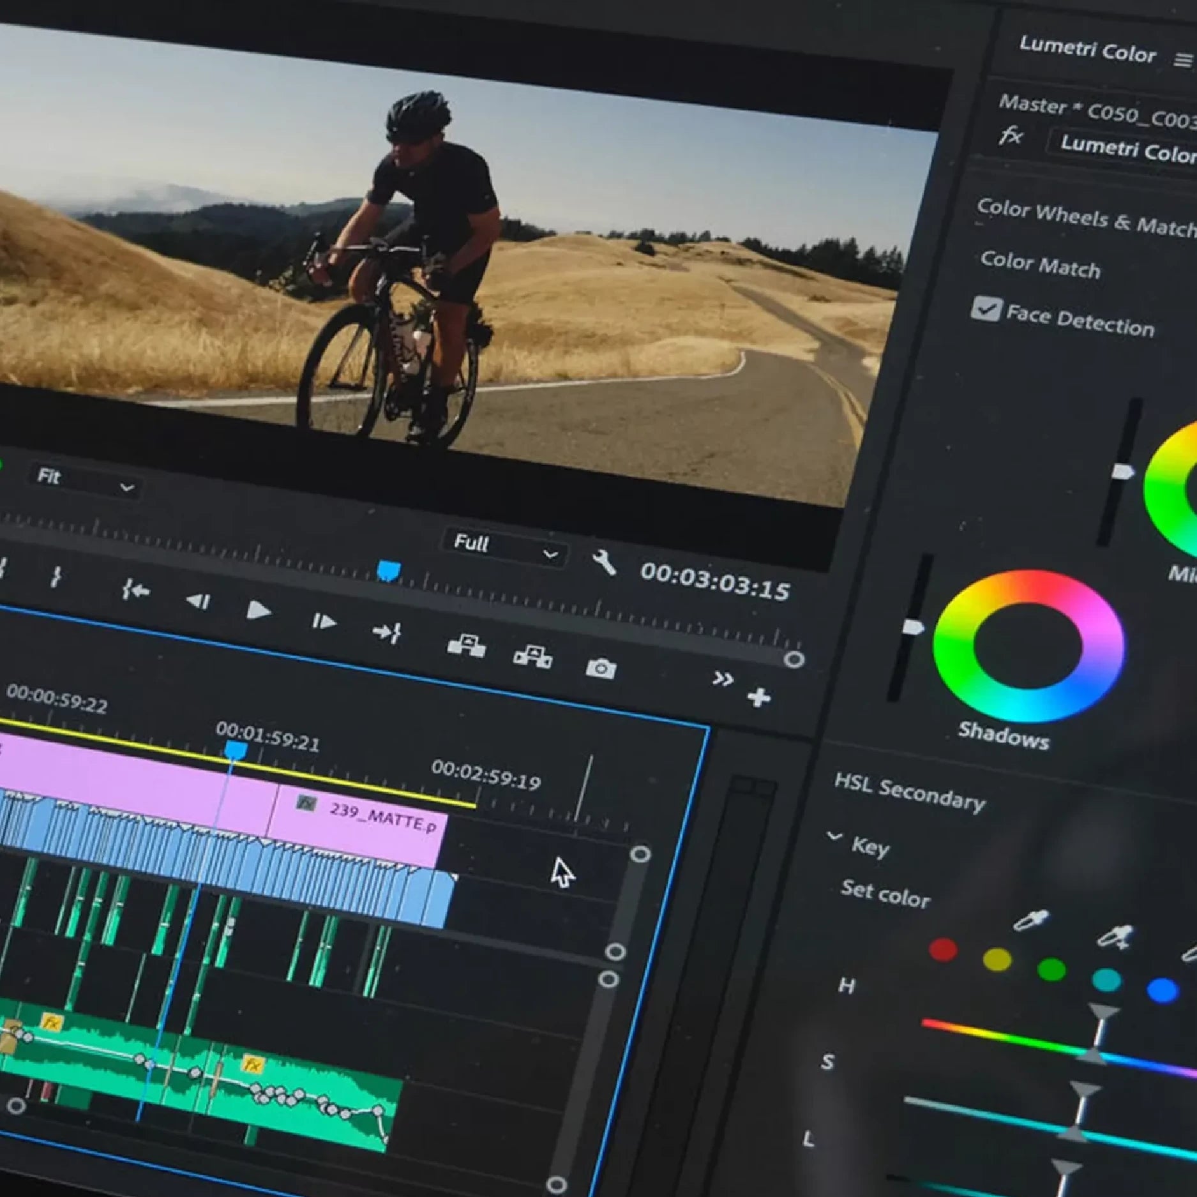
Task: Click the Play button in program monitor
Action: [x=258, y=611]
